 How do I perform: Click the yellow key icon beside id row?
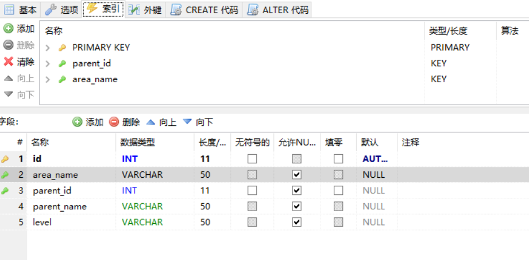[x=5, y=159]
